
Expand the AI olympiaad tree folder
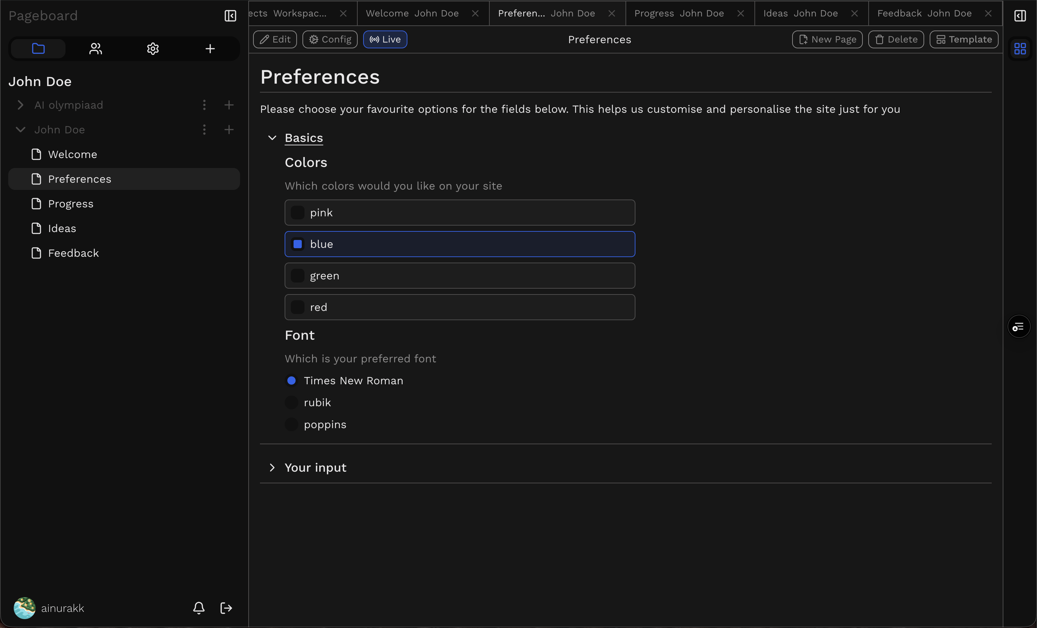coord(20,105)
